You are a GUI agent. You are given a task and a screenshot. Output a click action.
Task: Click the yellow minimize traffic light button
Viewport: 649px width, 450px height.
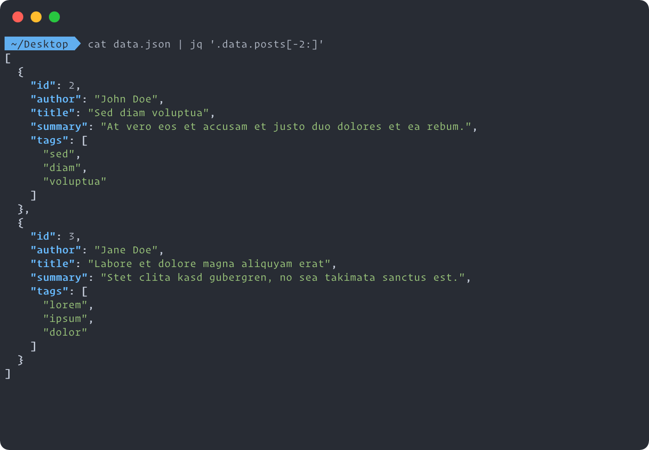tap(36, 16)
